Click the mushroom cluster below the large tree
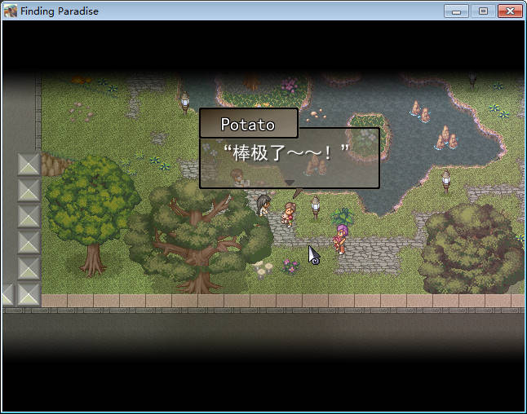527x414 pixels. click(x=263, y=270)
